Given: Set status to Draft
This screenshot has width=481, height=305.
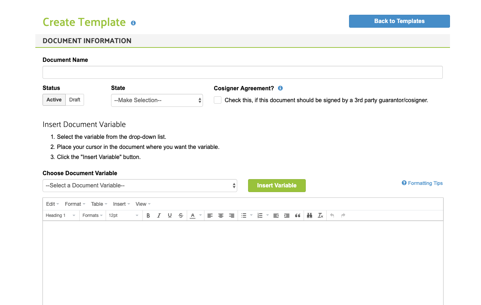Looking at the screenshot, I should click(x=75, y=100).
